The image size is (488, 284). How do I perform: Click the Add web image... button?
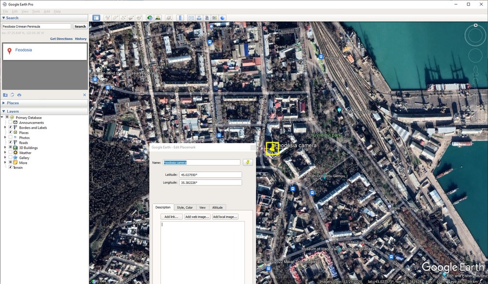(197, 217)
